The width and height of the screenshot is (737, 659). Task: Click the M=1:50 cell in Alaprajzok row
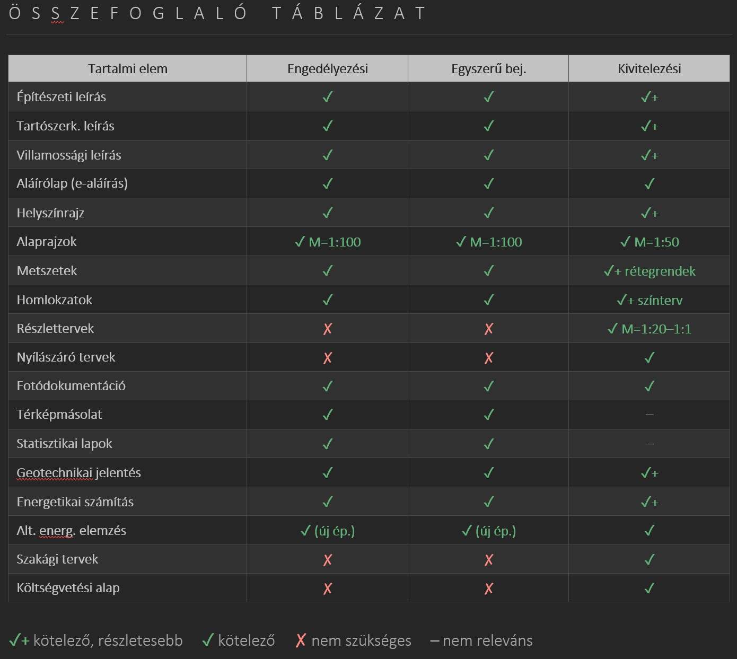650,242
